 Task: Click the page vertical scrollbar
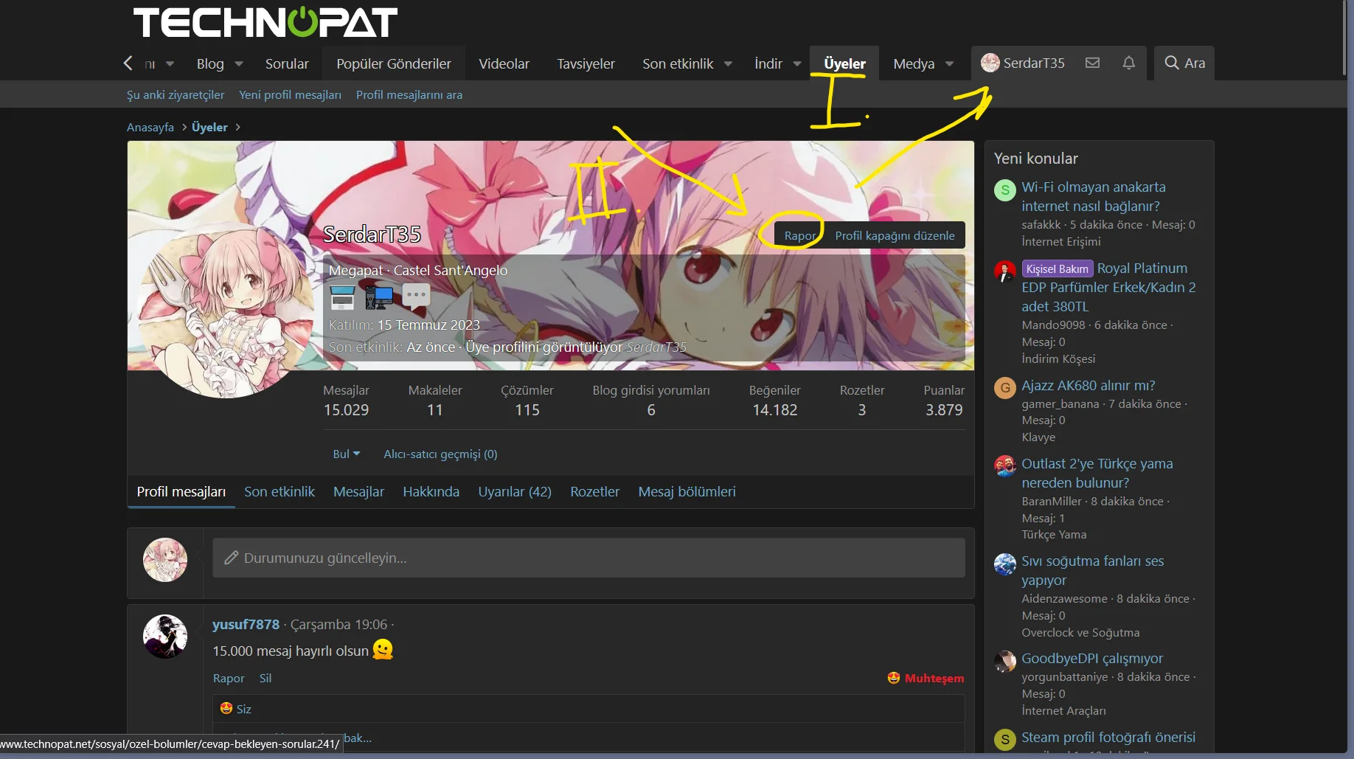click(x=1344, y=37)
